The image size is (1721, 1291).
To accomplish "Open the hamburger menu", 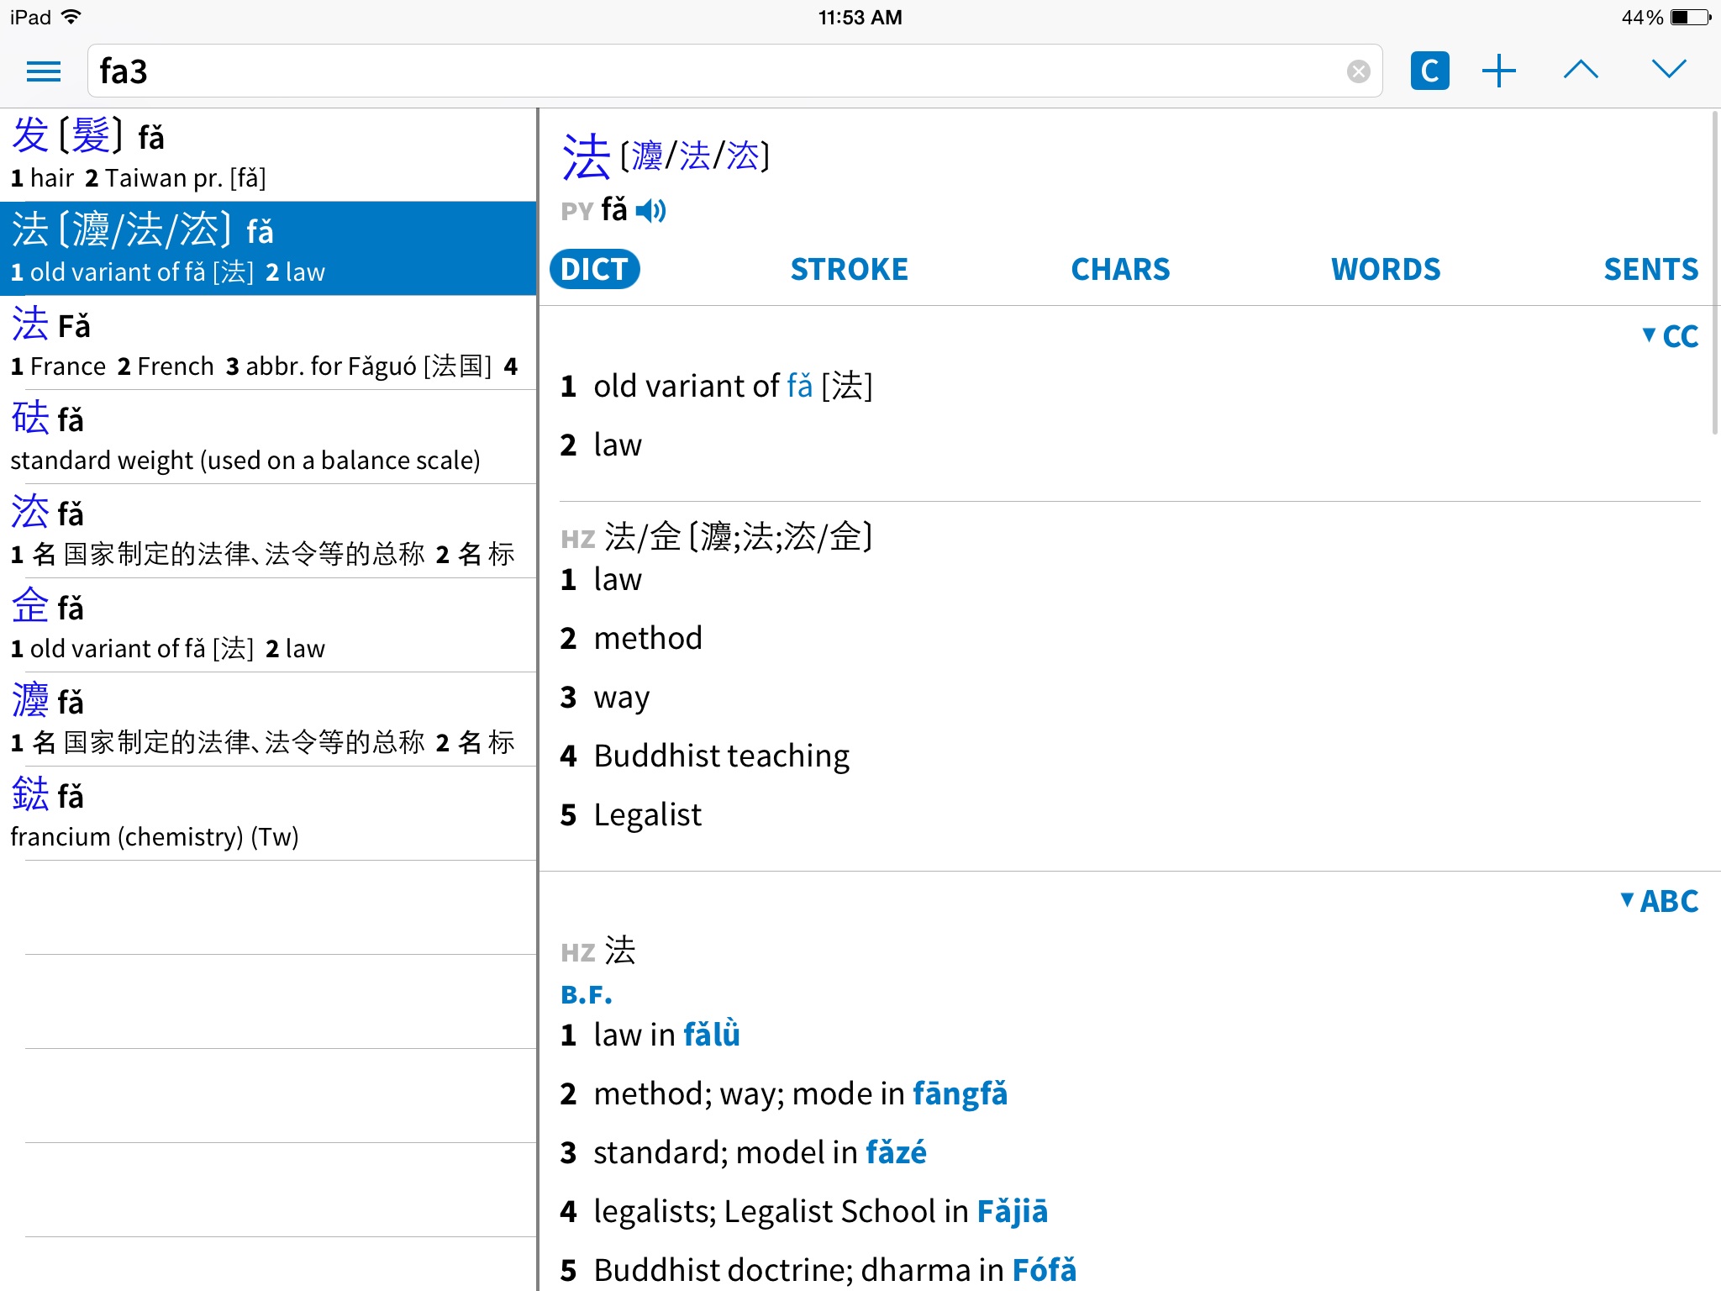I will coord(44,71).
